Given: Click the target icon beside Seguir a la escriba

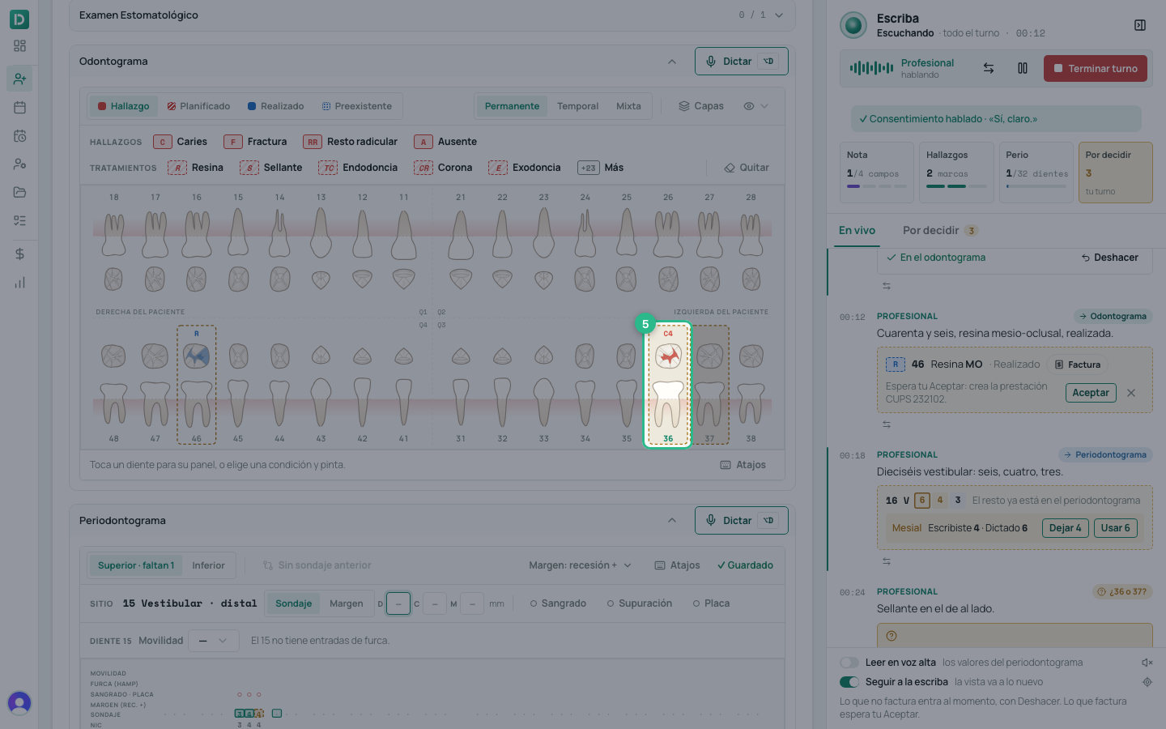Looking at the screenshot, I should [x=1147, y=682].
